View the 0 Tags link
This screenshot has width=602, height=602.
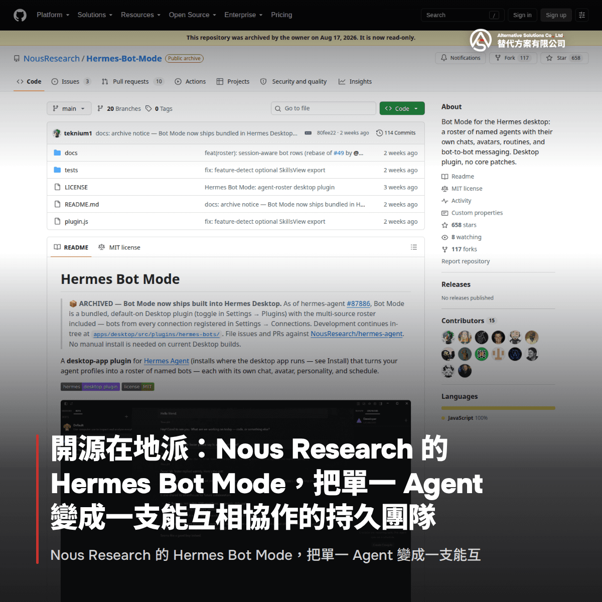tap(159, 108)
